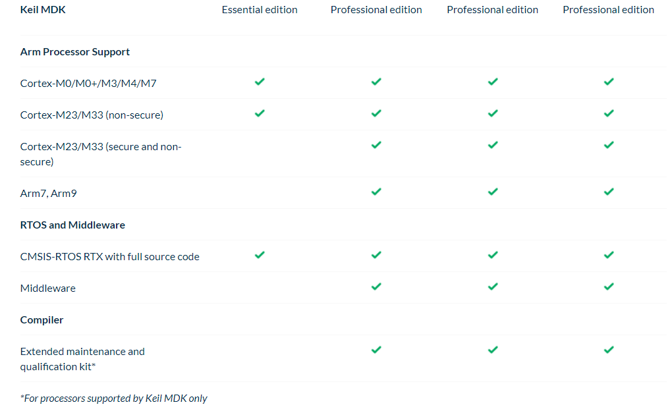Screen dimensions: 672x413
Task: Click the Arm Processor Support section heading
Action: [x=75, y=52]
